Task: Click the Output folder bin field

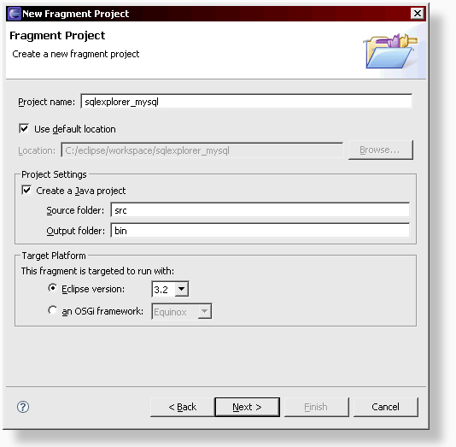Action: (260, 231)
